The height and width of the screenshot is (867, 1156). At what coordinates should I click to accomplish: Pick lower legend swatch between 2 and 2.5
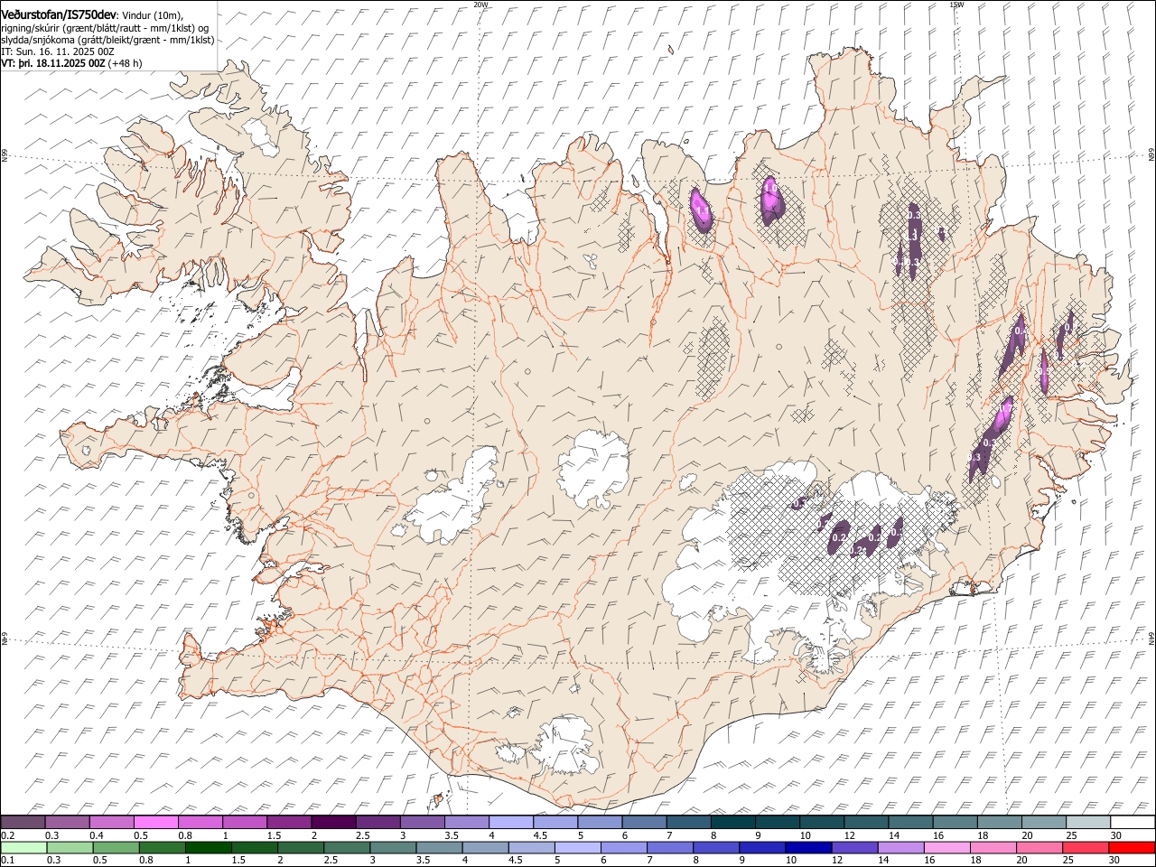[x=301, y=847]
